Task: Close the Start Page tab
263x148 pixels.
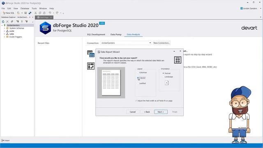Action: (51, 17)
